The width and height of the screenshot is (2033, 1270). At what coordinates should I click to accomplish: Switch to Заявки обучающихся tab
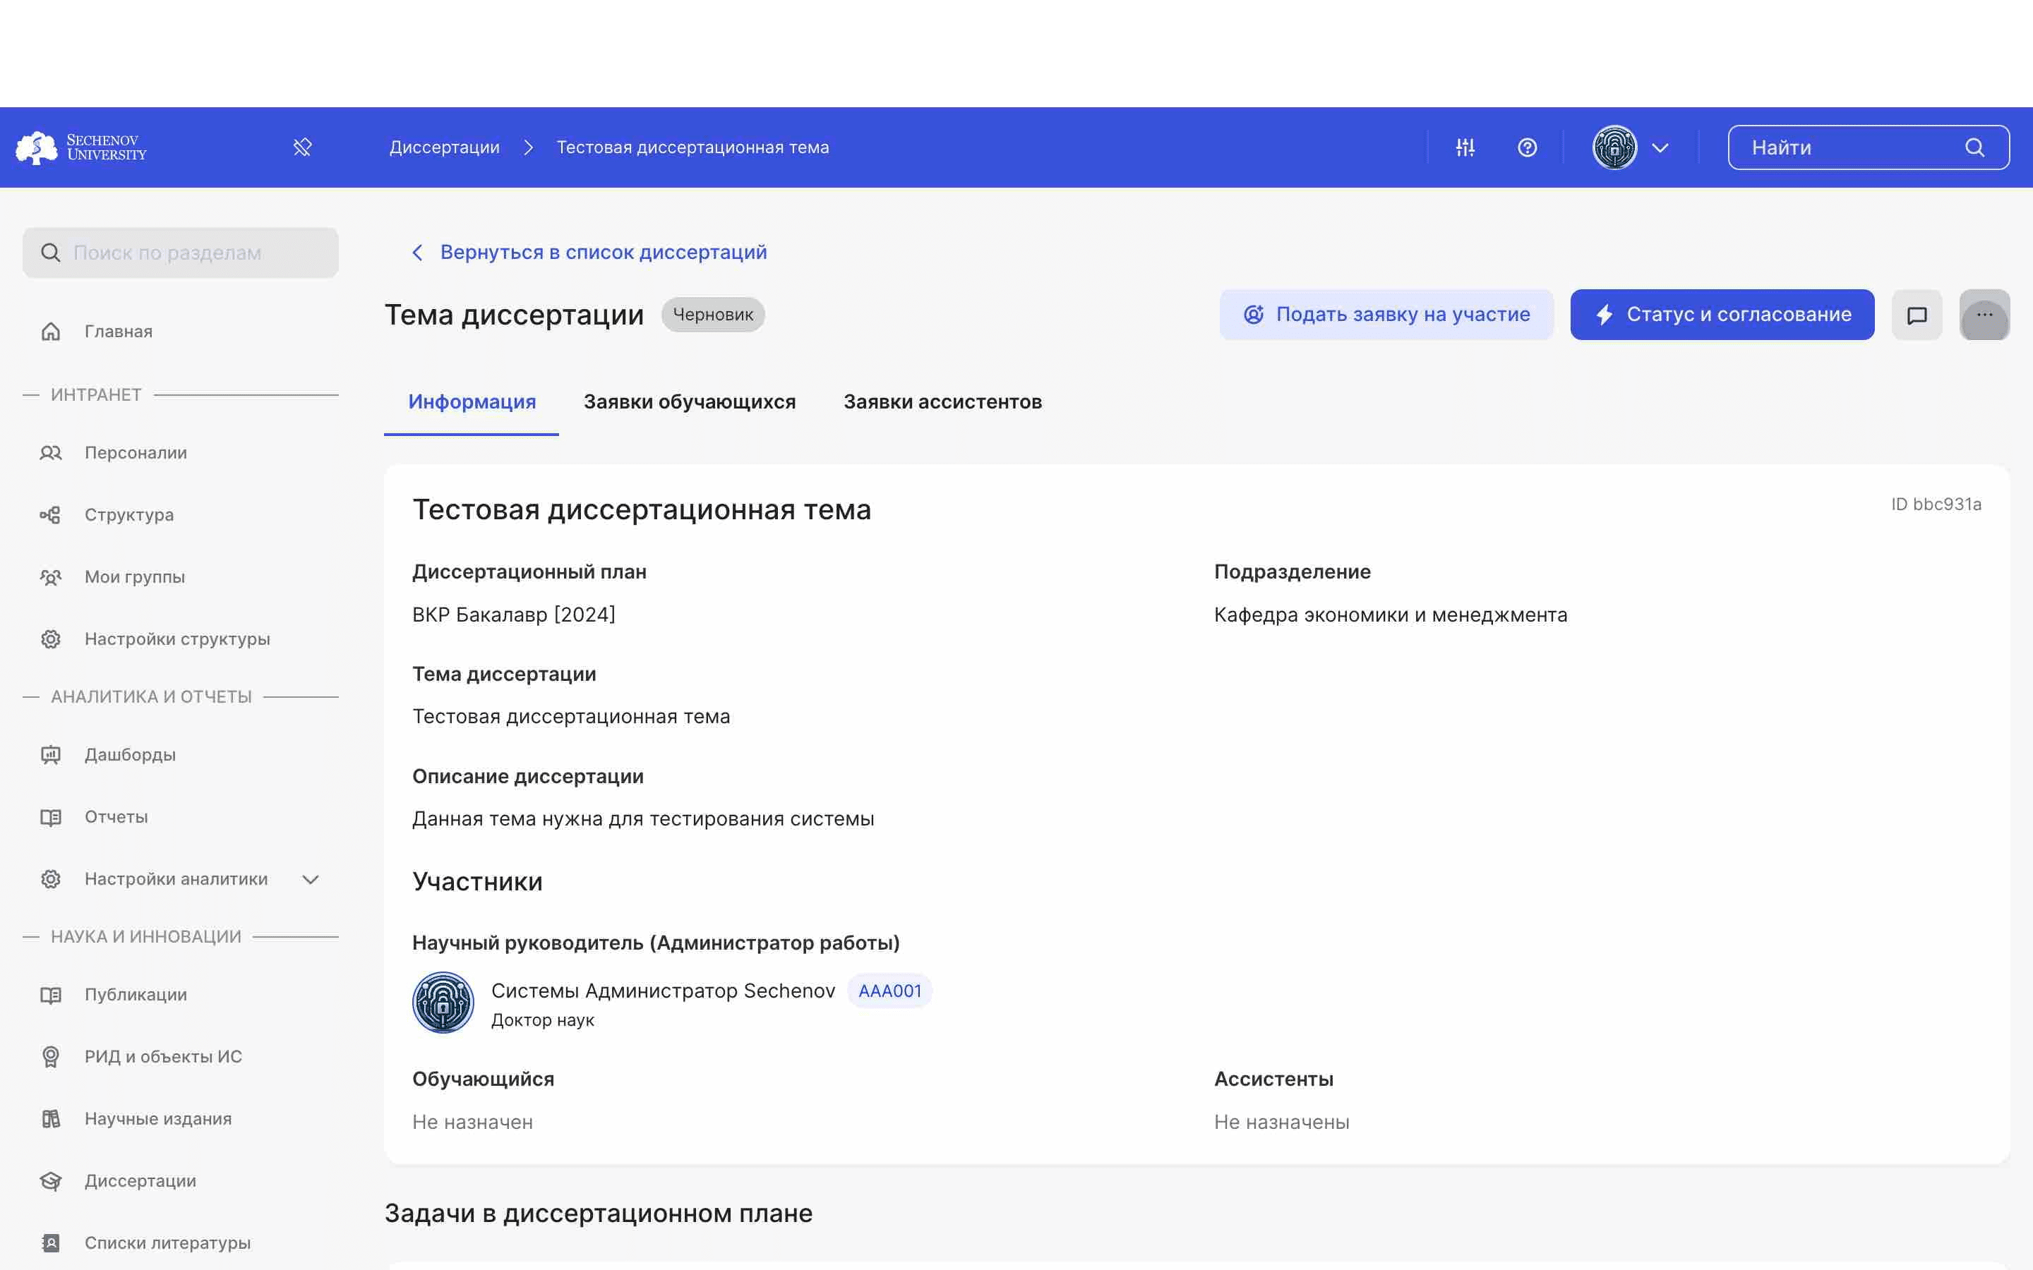(690, 401)
